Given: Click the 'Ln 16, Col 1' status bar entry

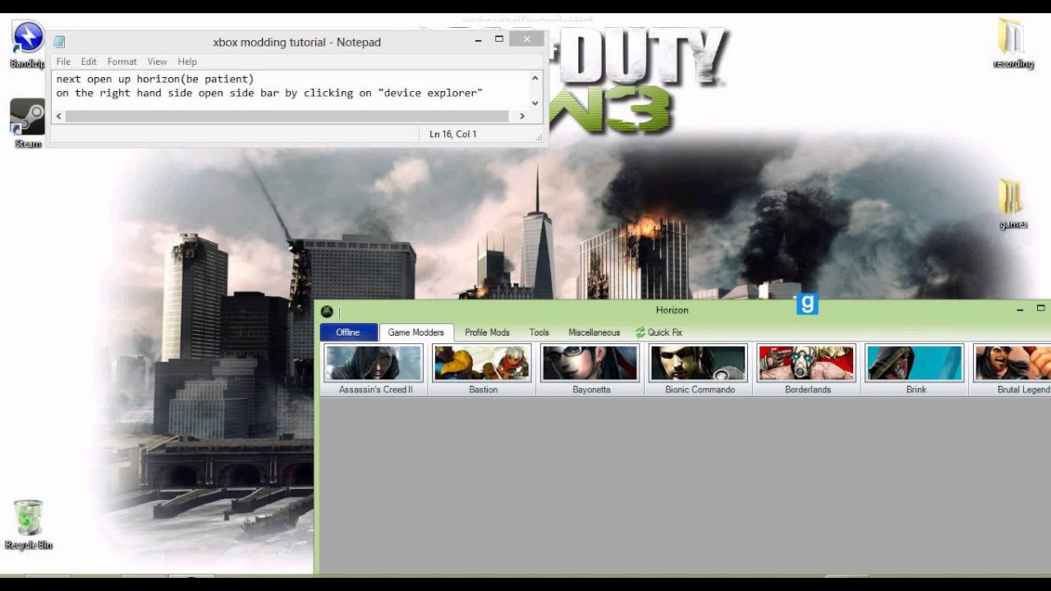Looking at the screenshot, I should pos(452,134).
